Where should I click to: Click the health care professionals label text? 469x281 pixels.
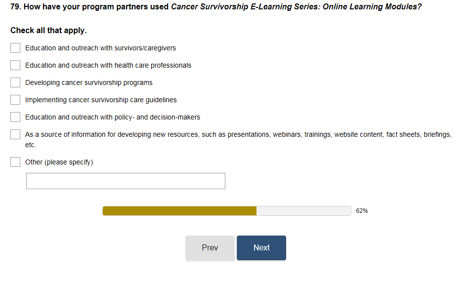108,65
